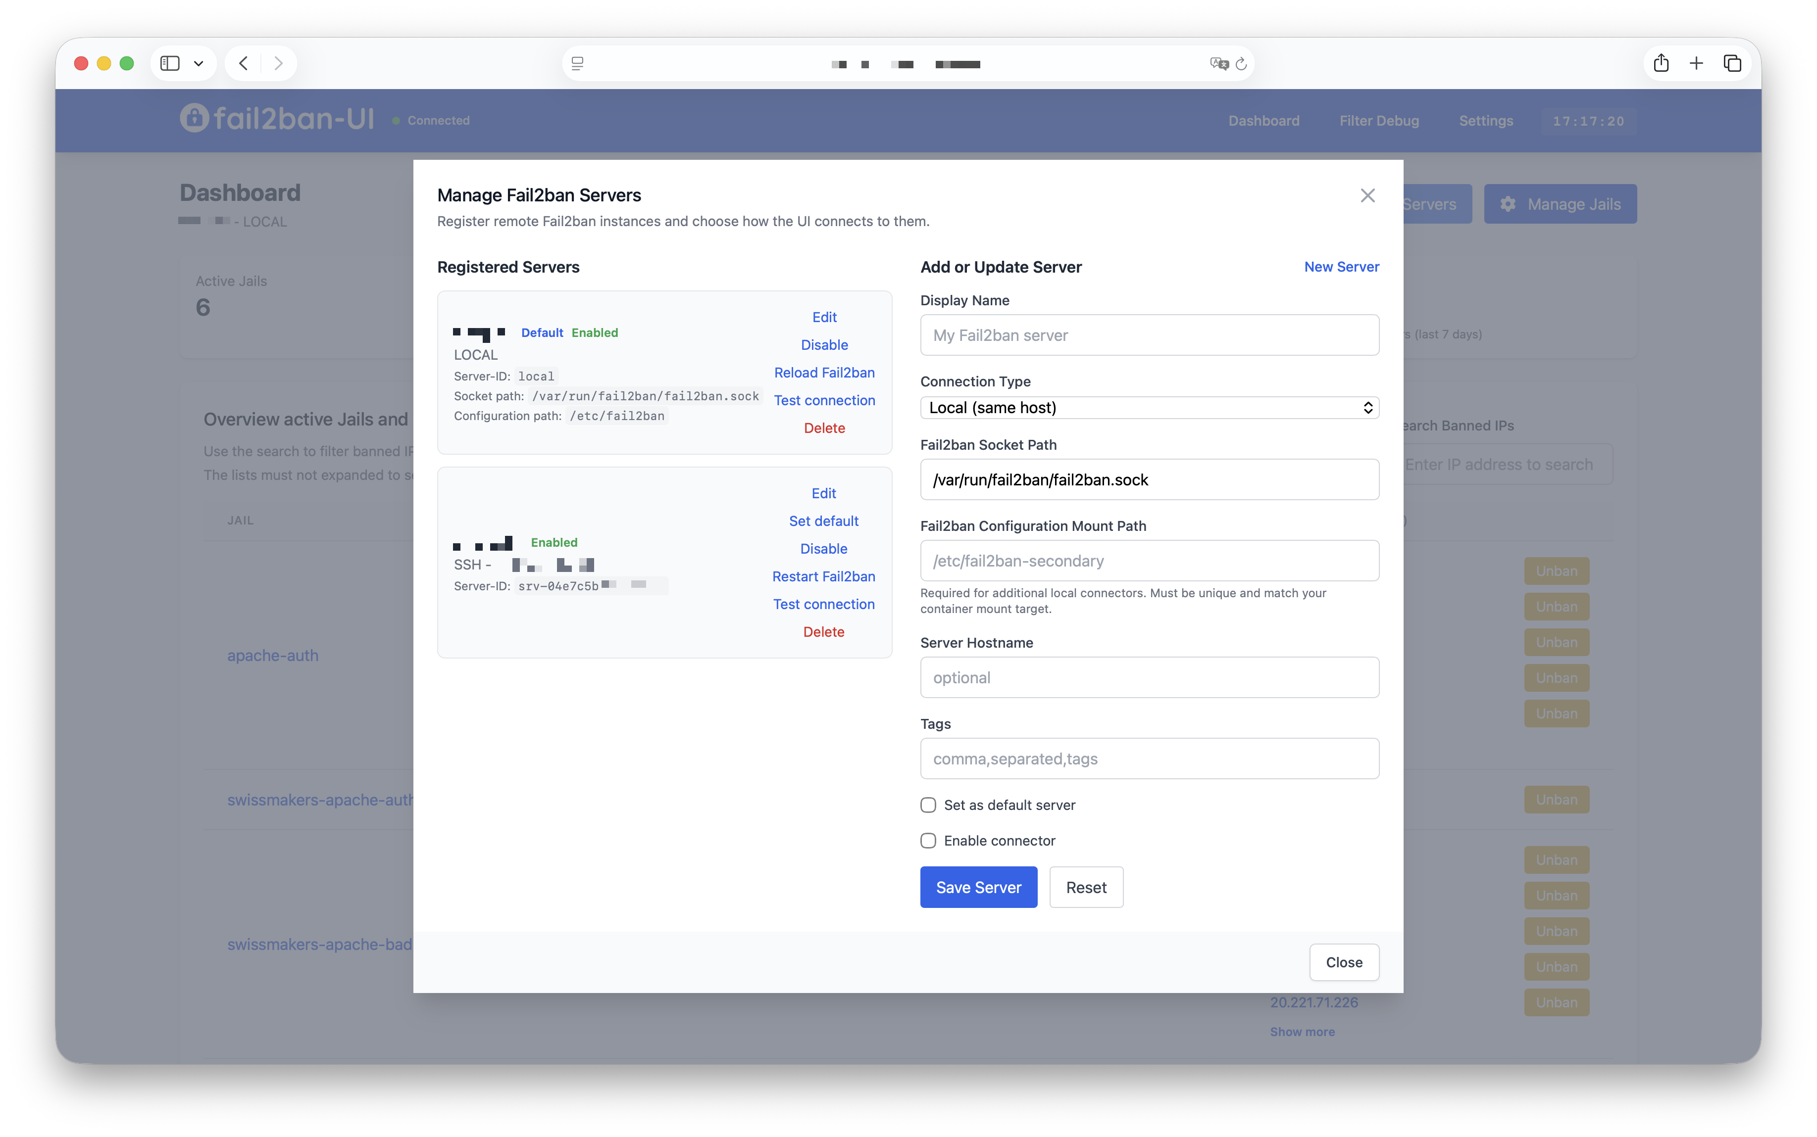Open the Filter Debug nav item
This screenshot has height=1137, width=1817.
pyautogui.click(x=1378, y=120)
